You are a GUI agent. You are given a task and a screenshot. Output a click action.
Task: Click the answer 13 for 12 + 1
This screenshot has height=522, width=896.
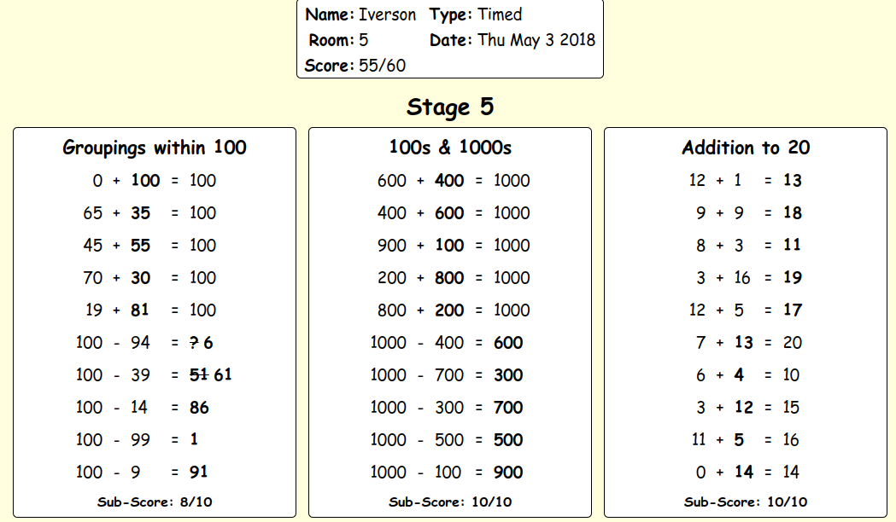(x=793, y=181)
